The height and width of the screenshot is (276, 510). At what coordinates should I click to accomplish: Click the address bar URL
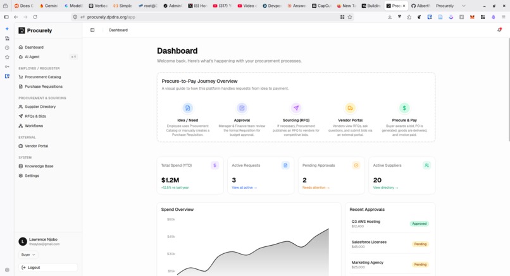coord(111,17)
